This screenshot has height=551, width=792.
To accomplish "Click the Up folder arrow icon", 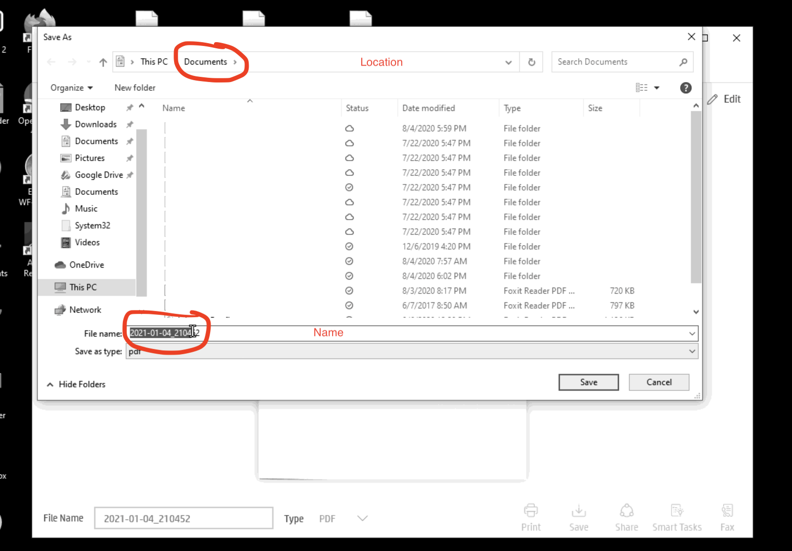I will (x=103, y=62).
